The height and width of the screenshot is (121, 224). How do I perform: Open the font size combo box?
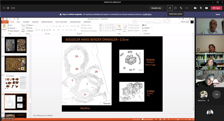(50, 26)
